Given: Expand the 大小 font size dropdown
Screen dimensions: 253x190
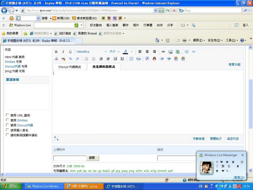Looking at the screenshot, I should coord(114,52).
